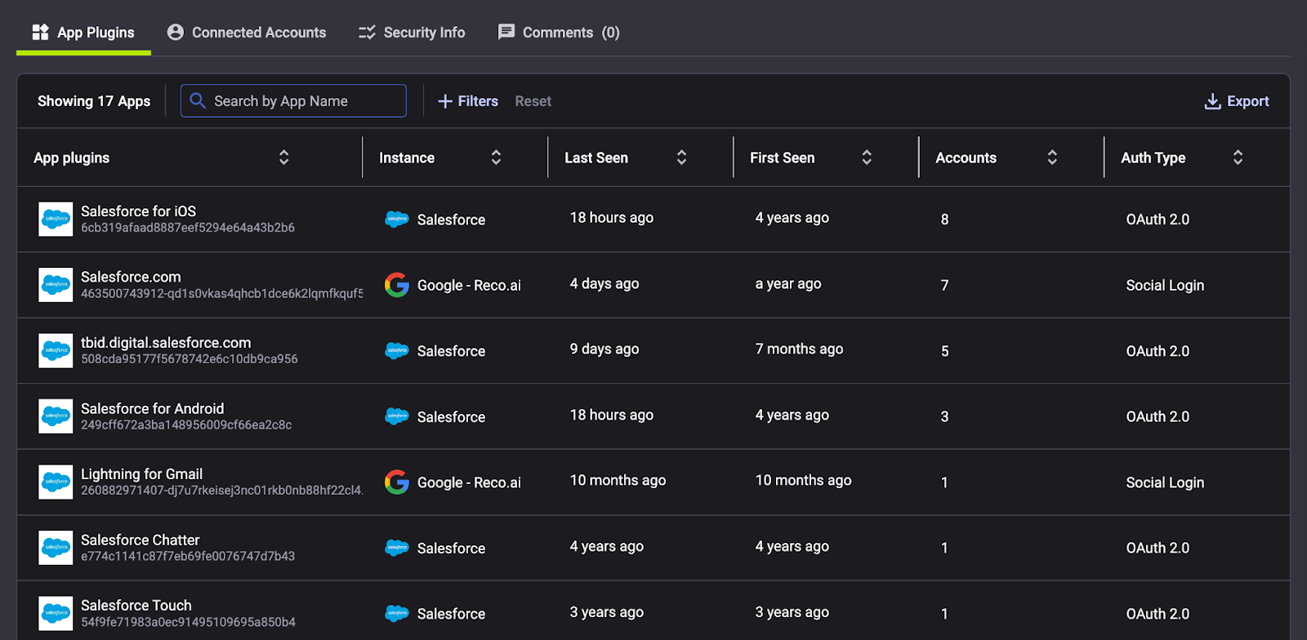1307x640 pixels.
Task: Click Salesforce cloud icon in Touch row
Action: click(397, 613)
